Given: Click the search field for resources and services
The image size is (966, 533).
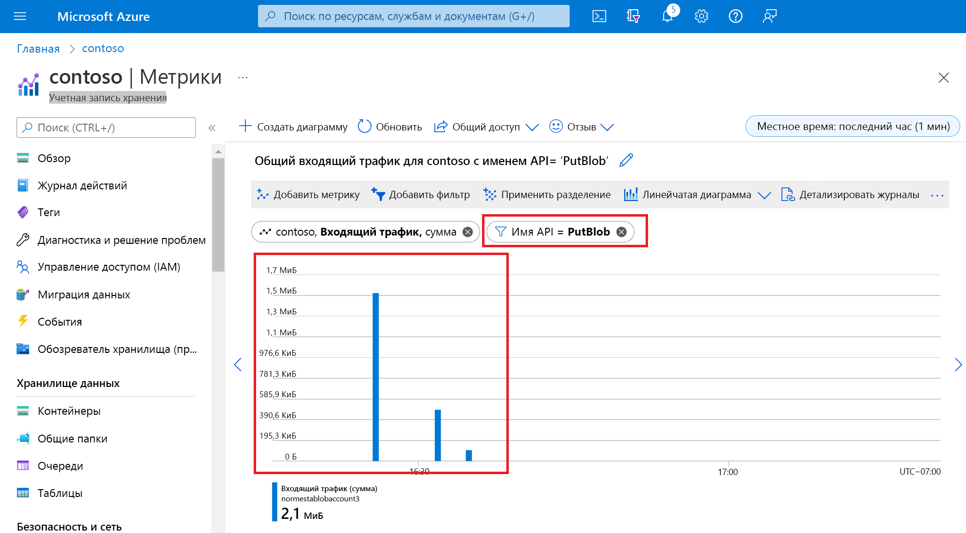Looking at the screenshot, I should coord(413,16).
